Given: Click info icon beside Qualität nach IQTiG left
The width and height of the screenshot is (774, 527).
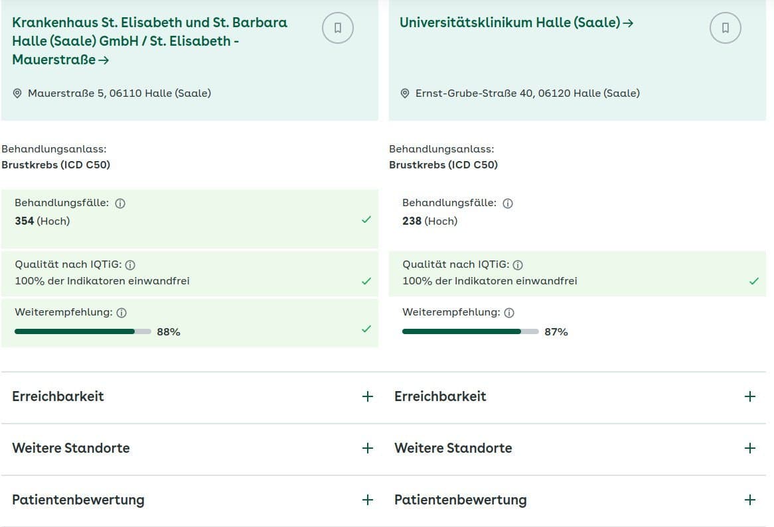Looking at the screenshot, I should 130,264.
